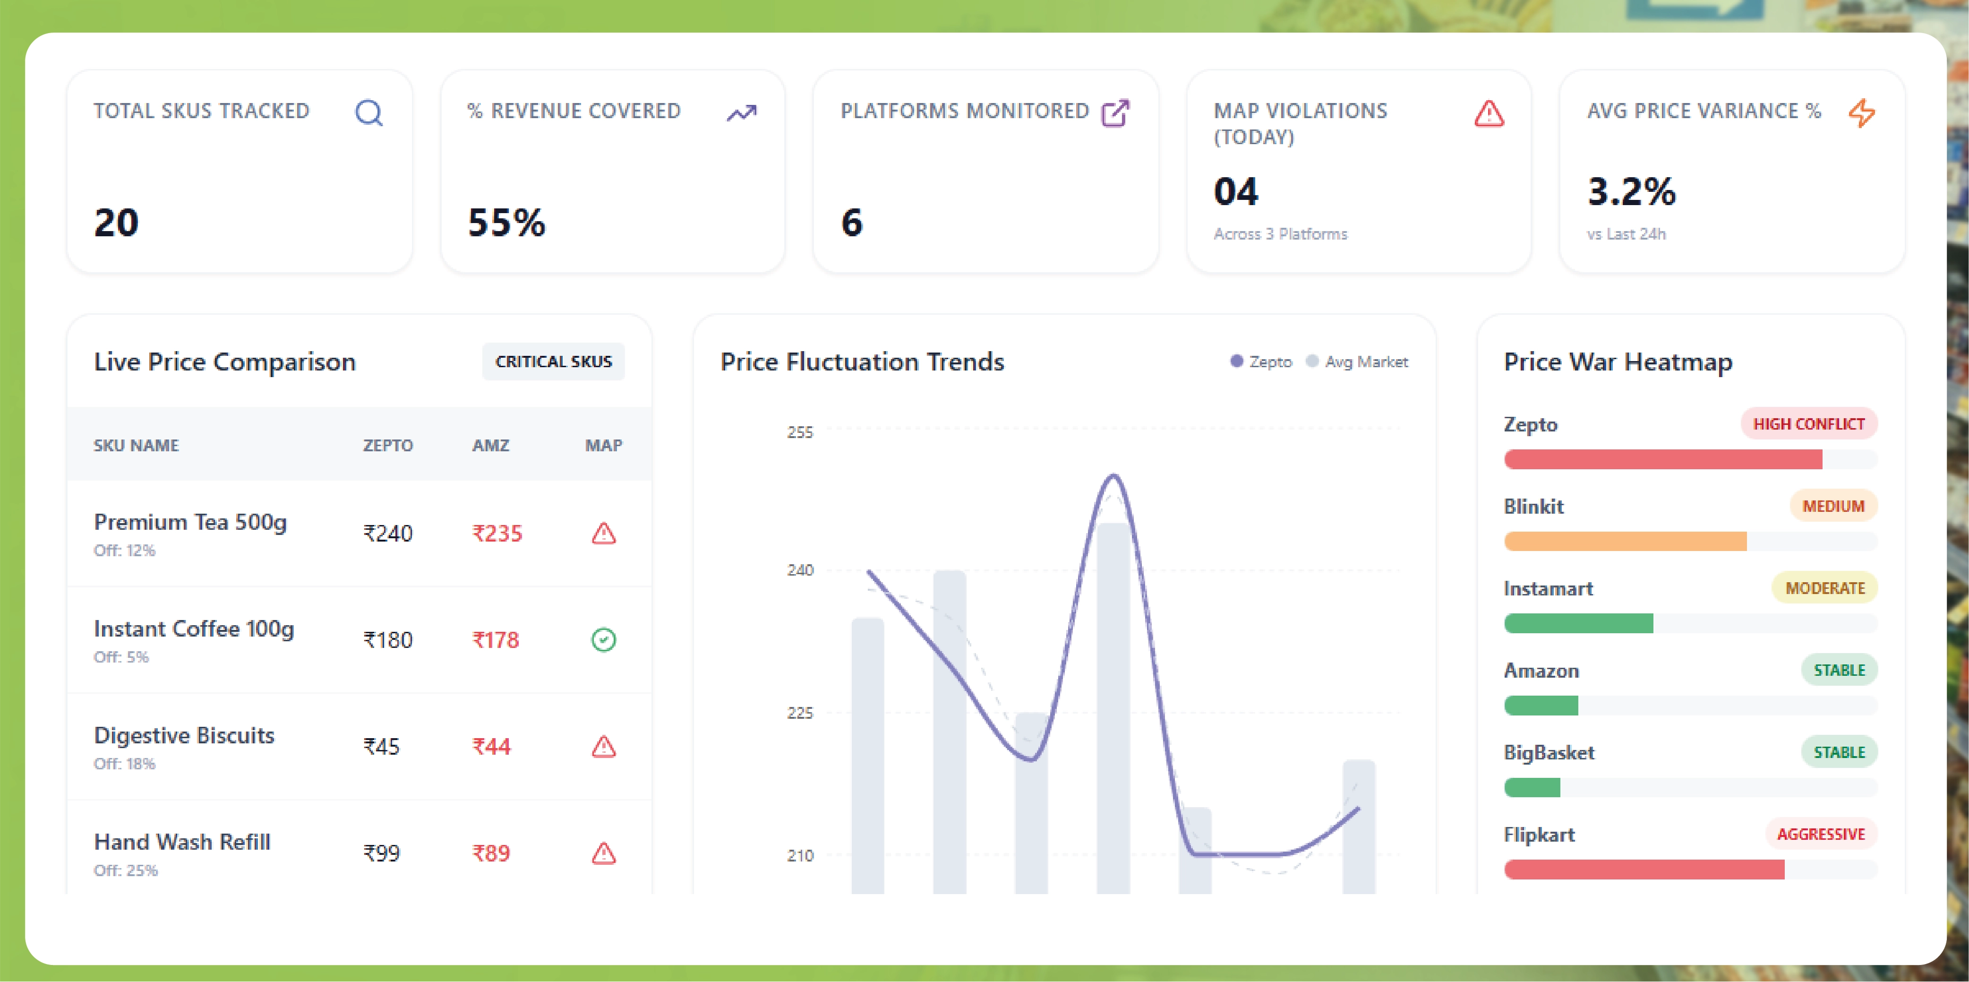1969x982 pixels.
Task: Click the MAP violation warning for Premium Tea 500g
Action: [604, 534]
